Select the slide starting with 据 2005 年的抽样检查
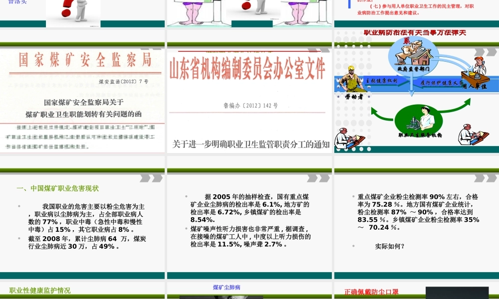This screenshot has height=299, width=499. (x=249, y=218)
